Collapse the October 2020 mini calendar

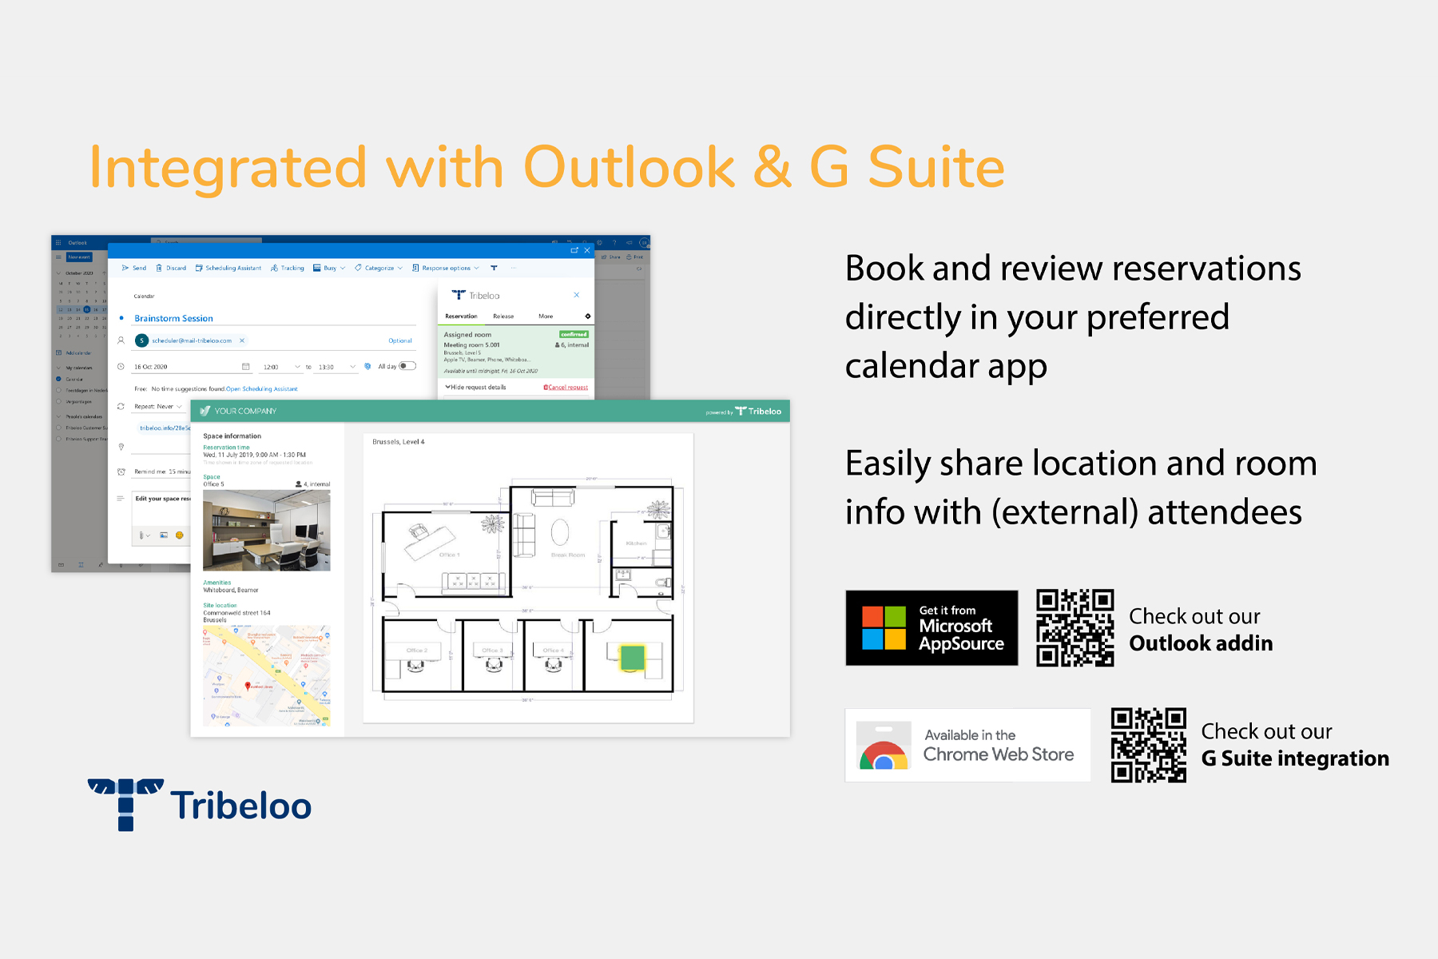[x=58, y=273]
